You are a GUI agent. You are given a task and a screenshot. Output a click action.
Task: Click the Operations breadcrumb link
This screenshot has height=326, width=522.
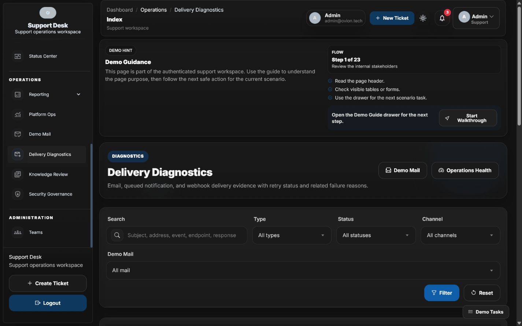point(153,10)
